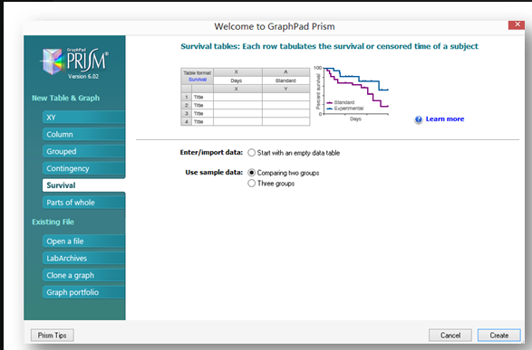Image resolution: width=532 pixels, height=350 pixels.
Task: Click the Standard column header in preview
Action: 285,80
